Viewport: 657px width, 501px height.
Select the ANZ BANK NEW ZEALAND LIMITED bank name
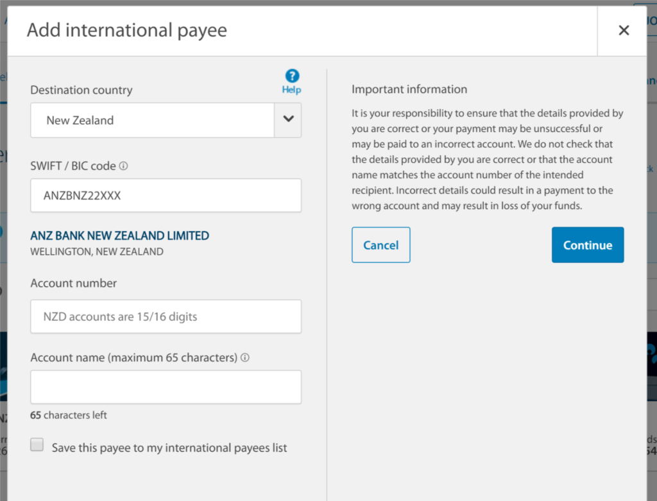(x=120, y=236)
